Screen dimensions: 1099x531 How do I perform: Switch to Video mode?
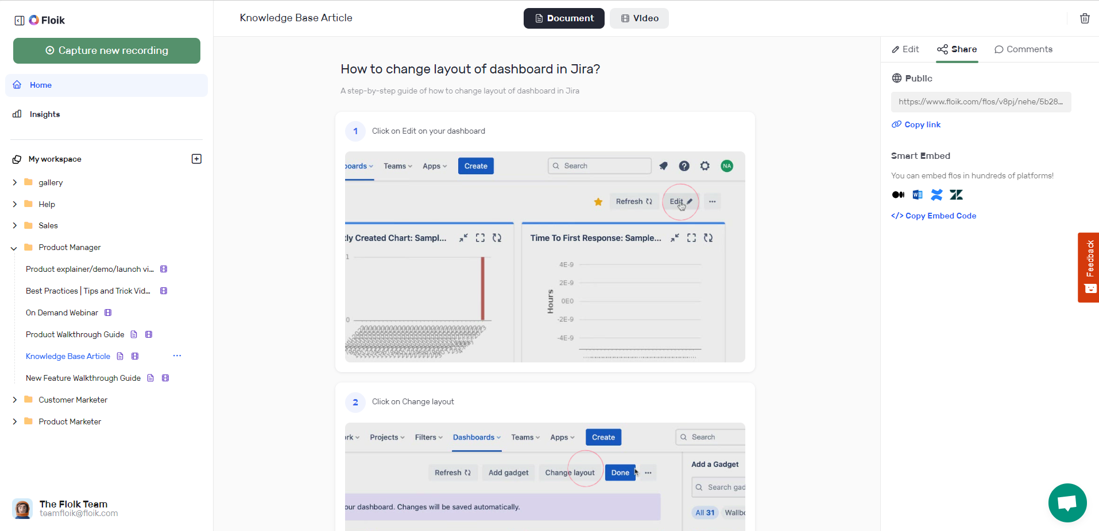(x=638, y=18)
